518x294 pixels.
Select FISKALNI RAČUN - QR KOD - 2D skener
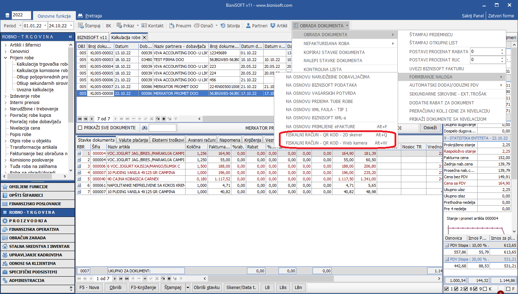coord(324,135)
